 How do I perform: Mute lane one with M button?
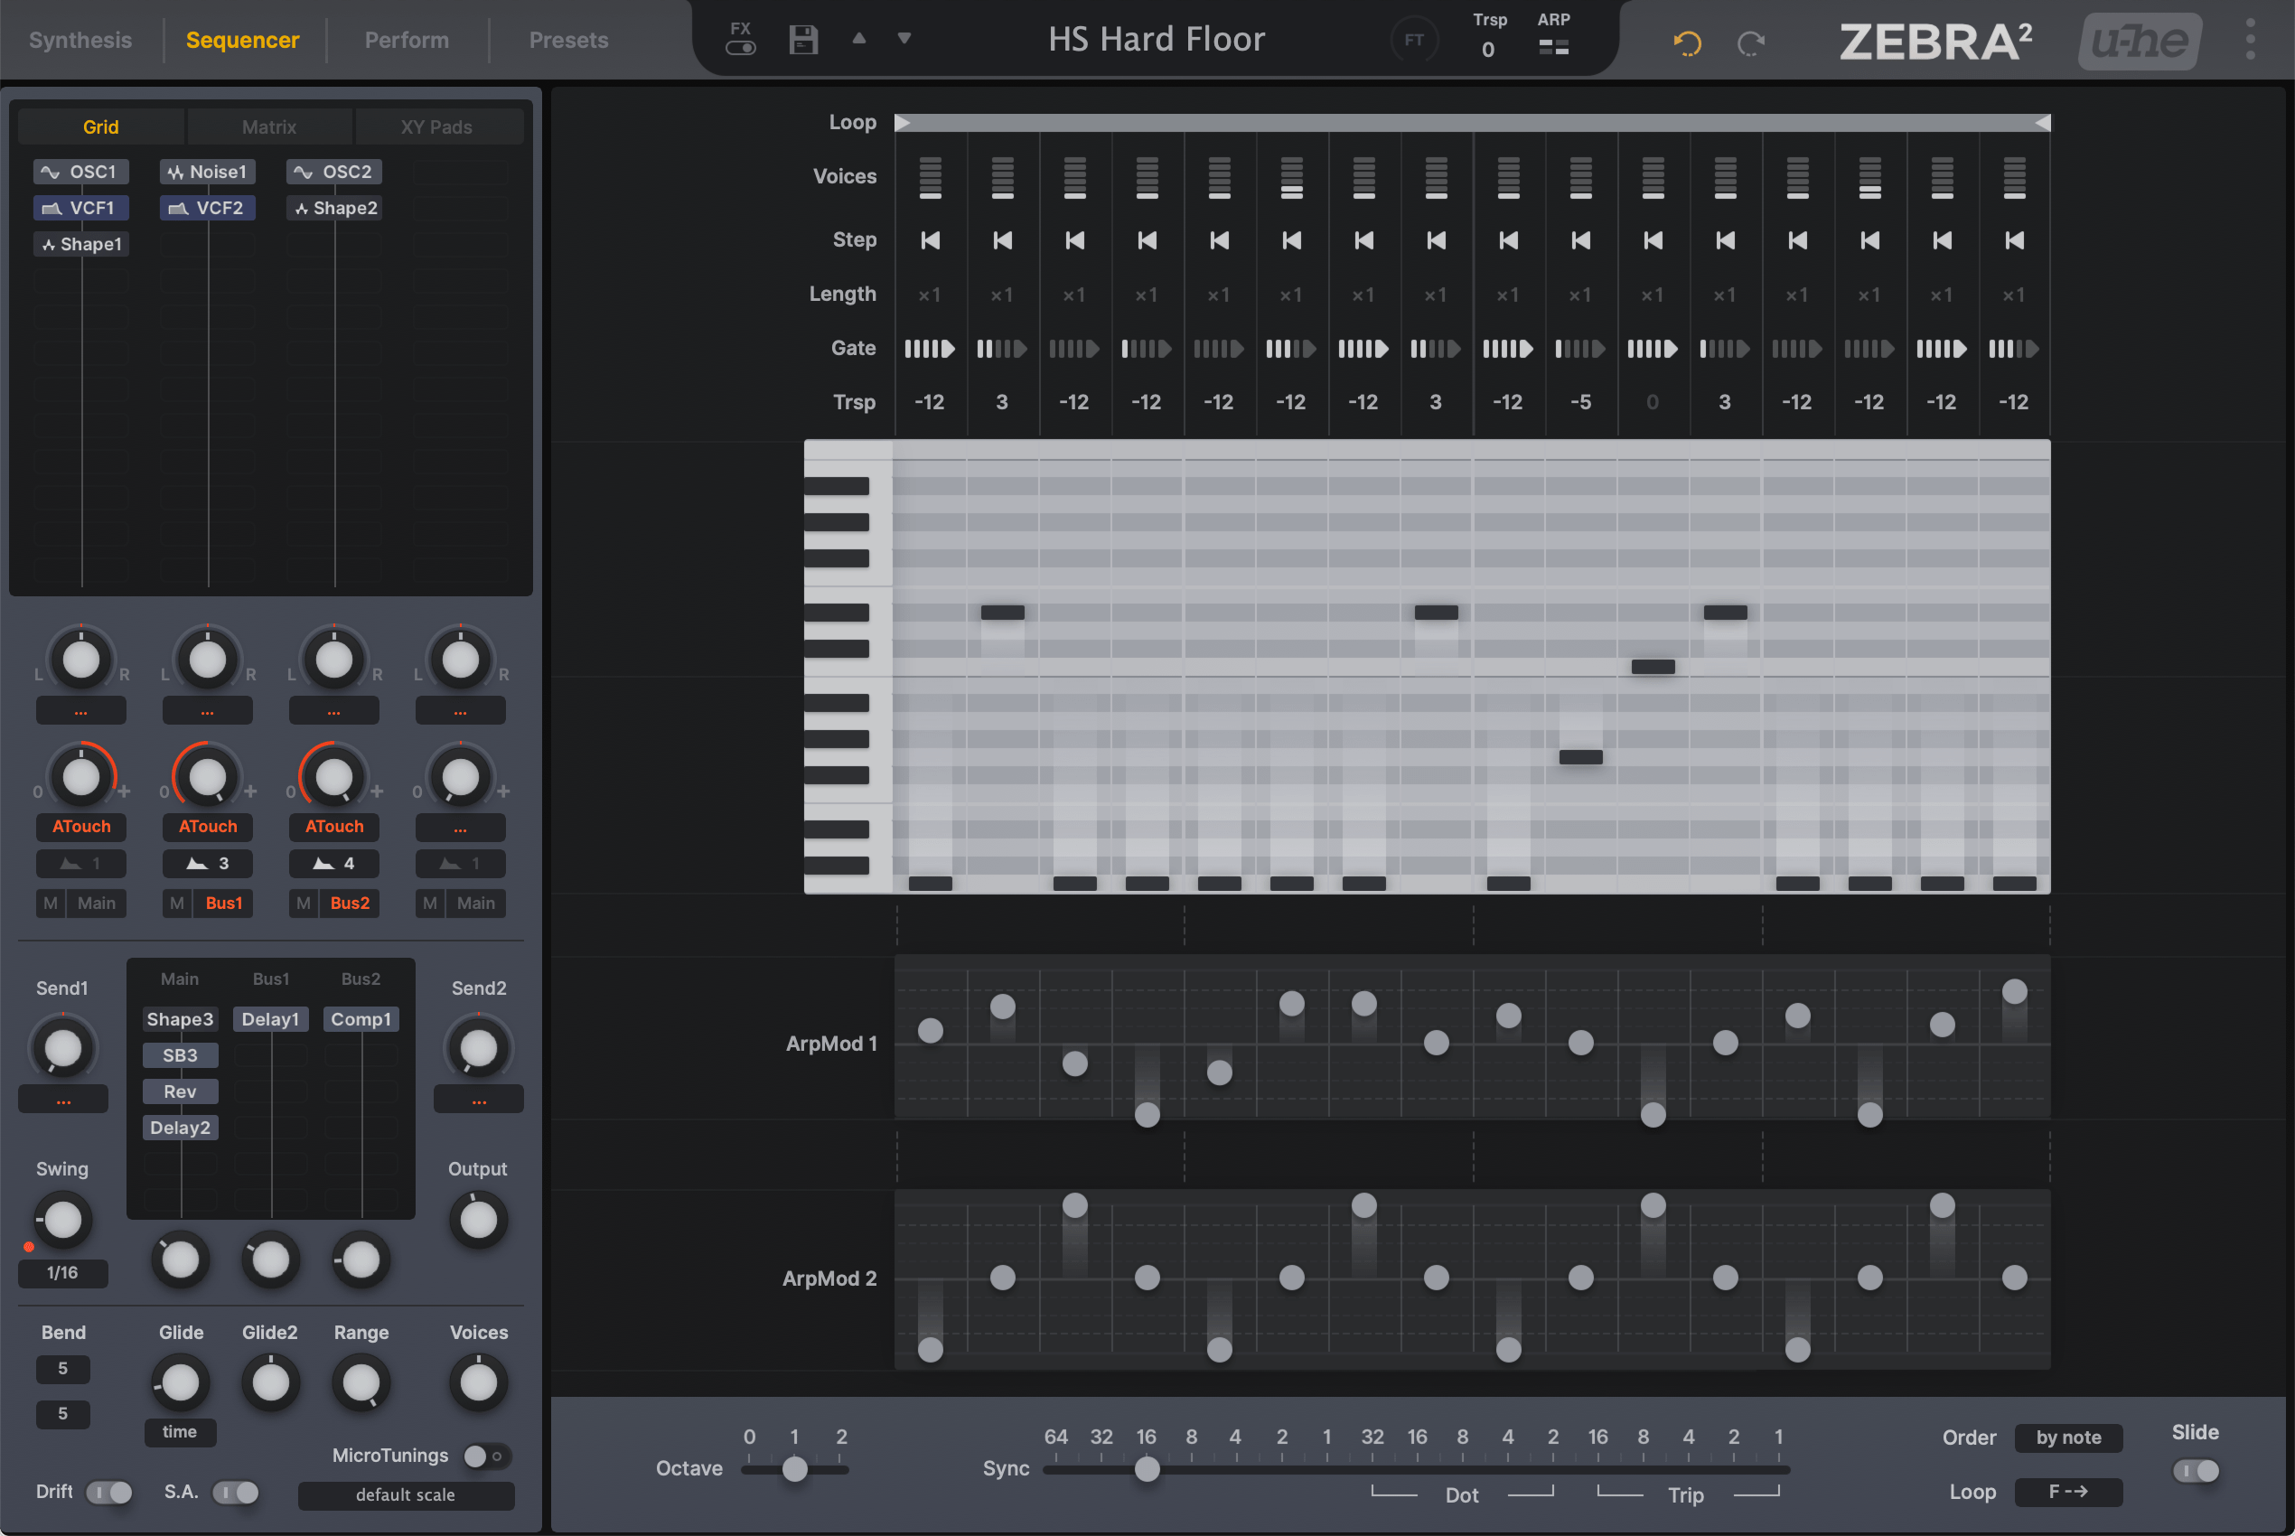tap(50, 904)
